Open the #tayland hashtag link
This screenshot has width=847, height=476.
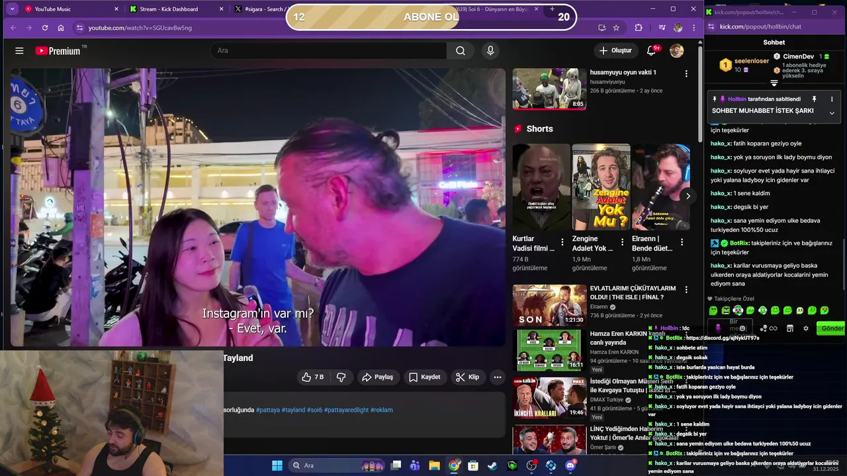(x=293, y=410)
